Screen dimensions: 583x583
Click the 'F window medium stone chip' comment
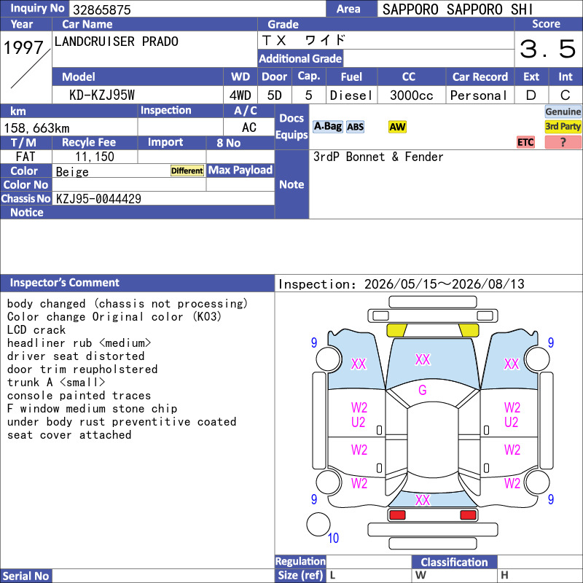pos(92,409)
